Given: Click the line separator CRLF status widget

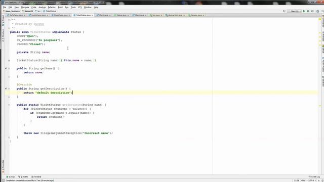Looking at the screenshot, I should point(304,180).
